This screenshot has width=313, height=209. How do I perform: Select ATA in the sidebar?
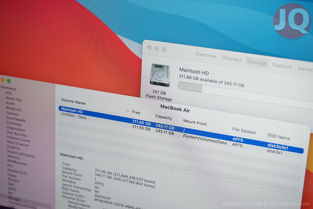tap(9, 93)
